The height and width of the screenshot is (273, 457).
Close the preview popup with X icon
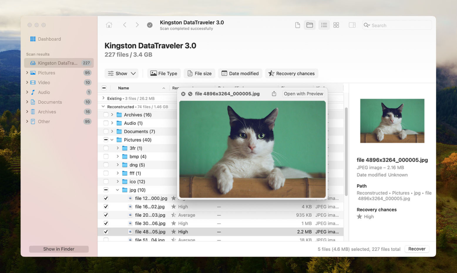point(183,94)
